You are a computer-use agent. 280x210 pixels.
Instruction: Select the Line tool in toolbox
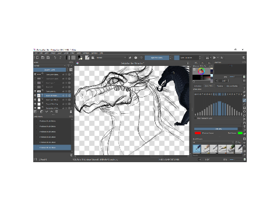point(244,104)
